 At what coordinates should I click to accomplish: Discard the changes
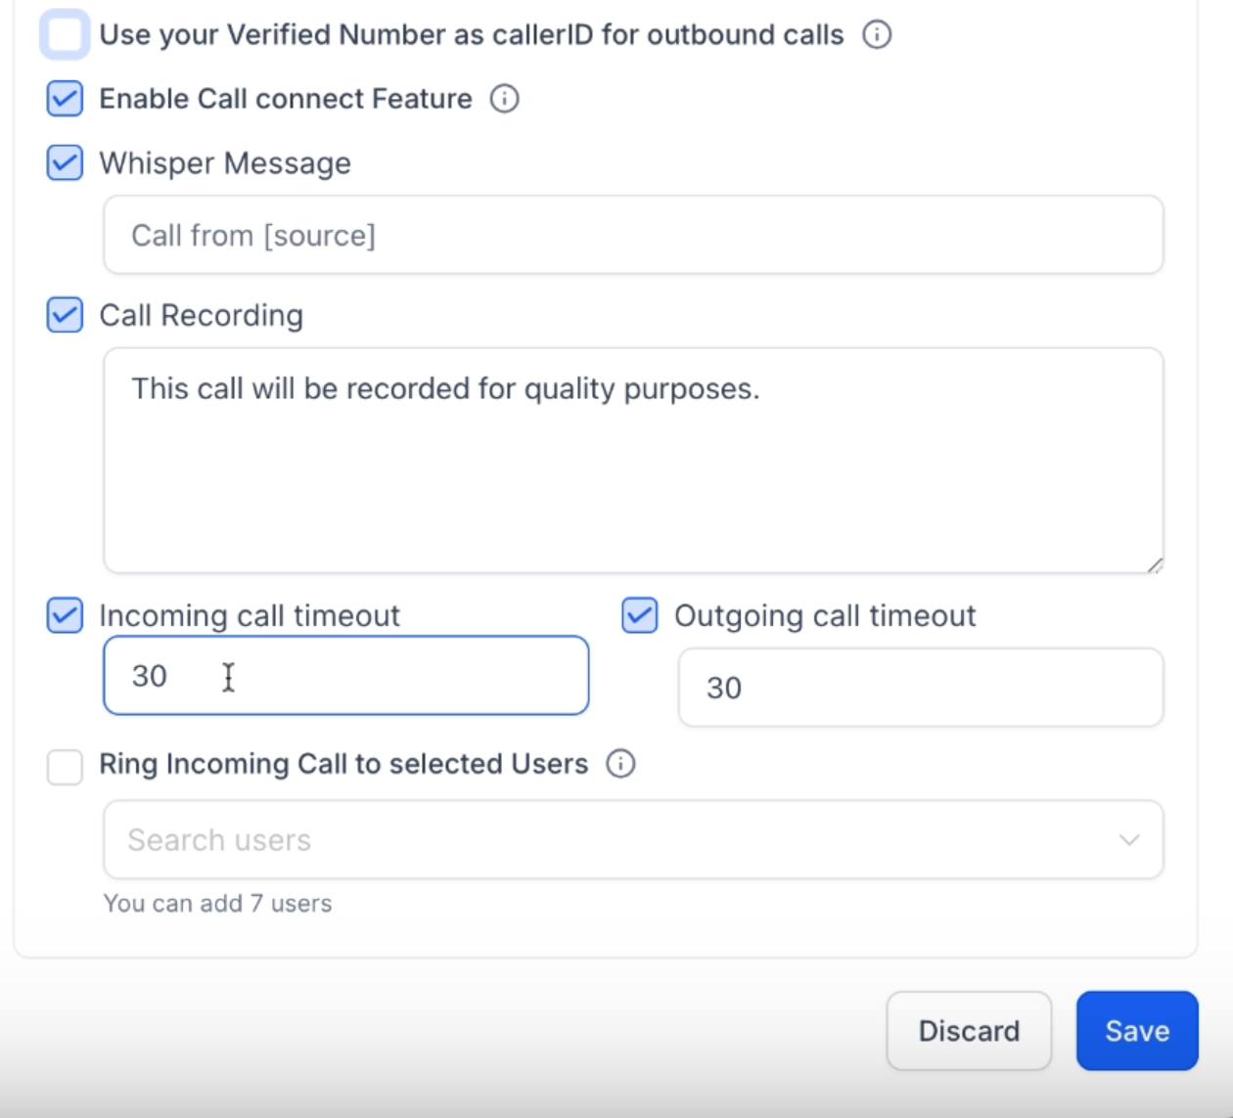click(969, 1031)
